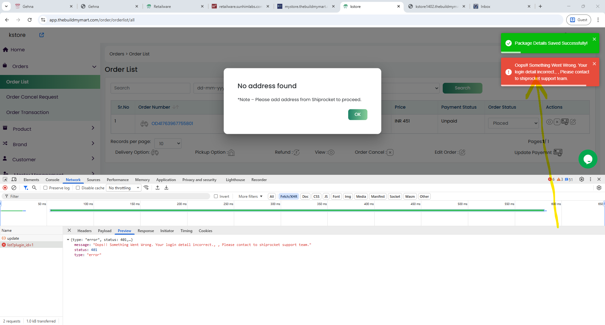Open the Response tab
Viewport: 605px width, 325px height.
tap(146, 231)
